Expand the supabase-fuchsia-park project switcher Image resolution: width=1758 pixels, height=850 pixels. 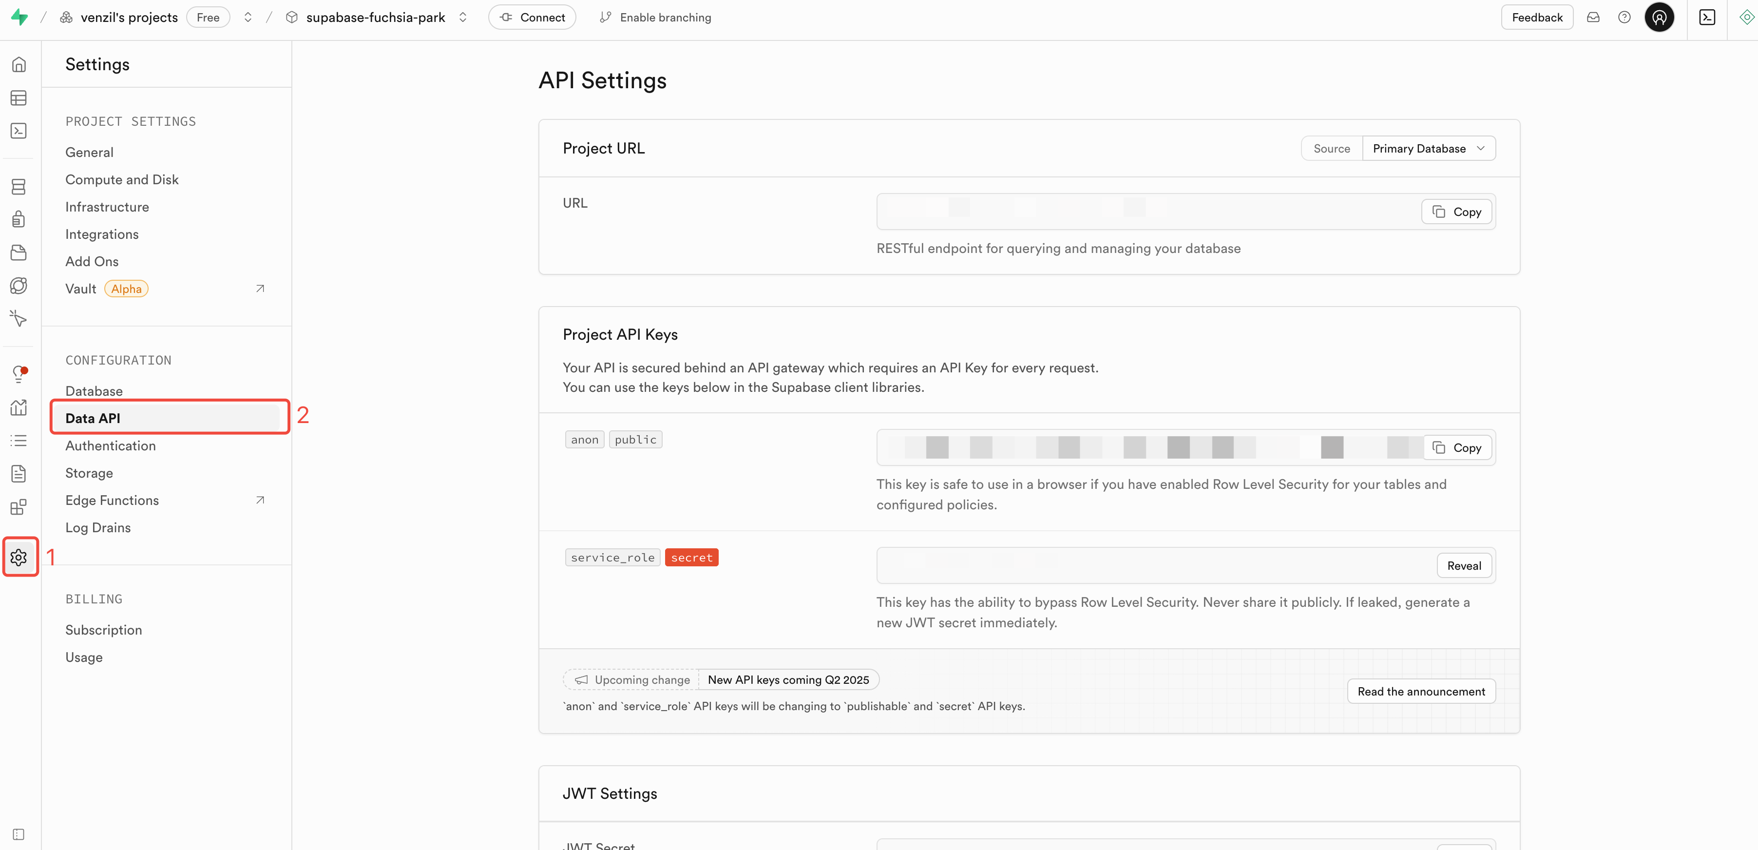coord(463,17)
